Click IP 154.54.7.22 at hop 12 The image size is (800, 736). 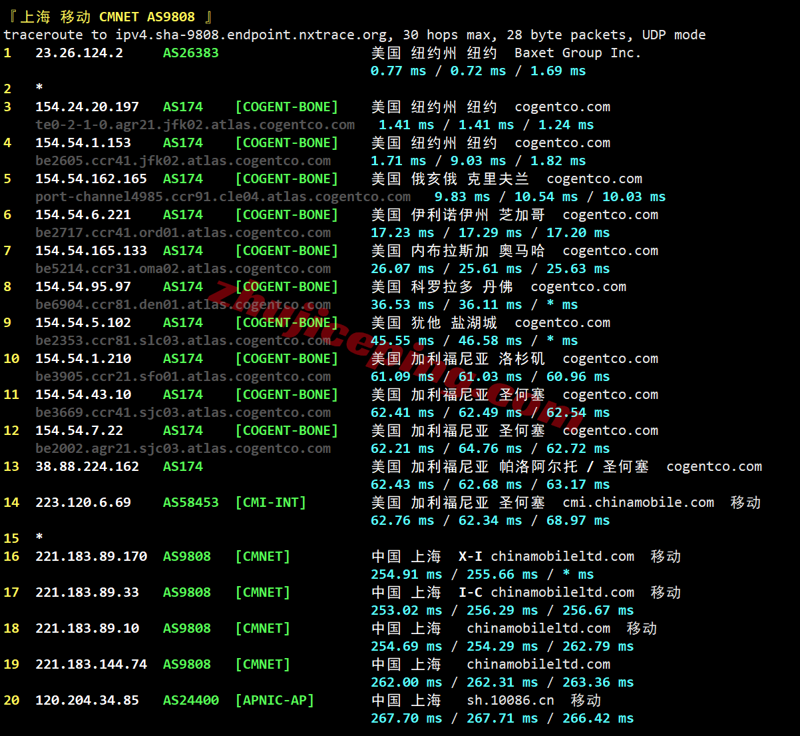[79, 430]
